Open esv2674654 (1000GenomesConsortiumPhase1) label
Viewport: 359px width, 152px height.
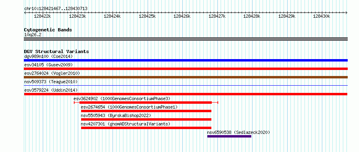point(129,107)
